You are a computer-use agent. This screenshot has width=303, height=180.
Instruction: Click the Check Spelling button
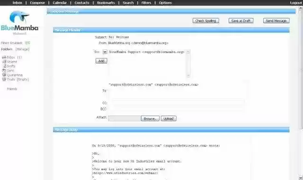pos(205,21)
